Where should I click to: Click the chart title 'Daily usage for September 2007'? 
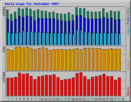pyautogui.click(x=32, y=4)
